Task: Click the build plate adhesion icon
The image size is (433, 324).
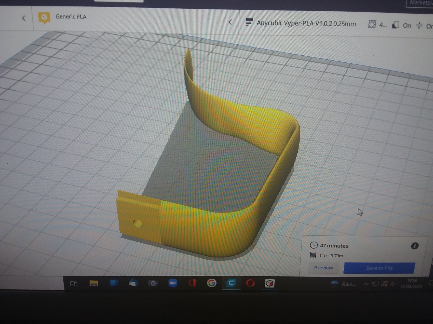Action: tap(419, 26)
